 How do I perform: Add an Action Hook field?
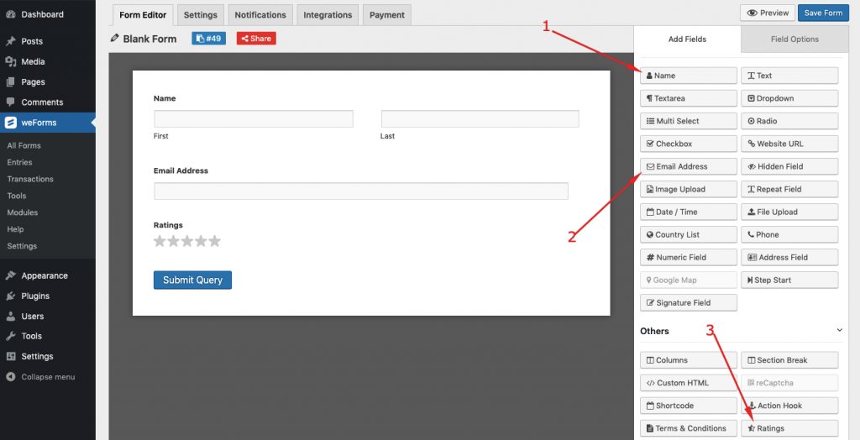pyautogui.click(x=789, y=406)
